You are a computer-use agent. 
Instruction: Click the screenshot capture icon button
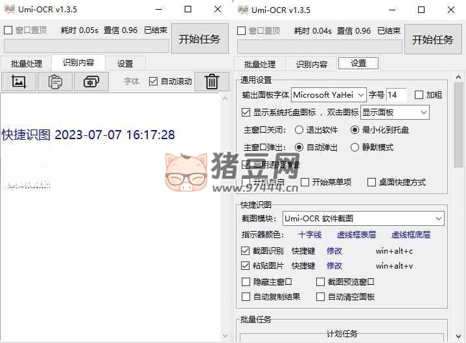19,82
